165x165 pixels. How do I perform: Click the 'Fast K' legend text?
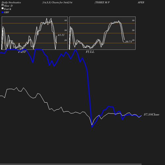[x=8, y=9]
